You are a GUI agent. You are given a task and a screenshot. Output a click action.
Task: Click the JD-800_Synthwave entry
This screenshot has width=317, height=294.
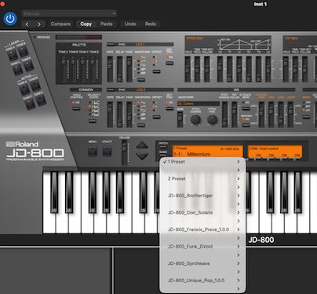(202, 263)
